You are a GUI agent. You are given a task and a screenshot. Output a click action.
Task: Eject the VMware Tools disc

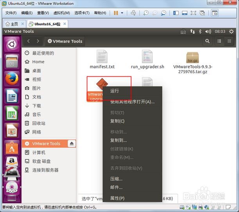[72, 144]
